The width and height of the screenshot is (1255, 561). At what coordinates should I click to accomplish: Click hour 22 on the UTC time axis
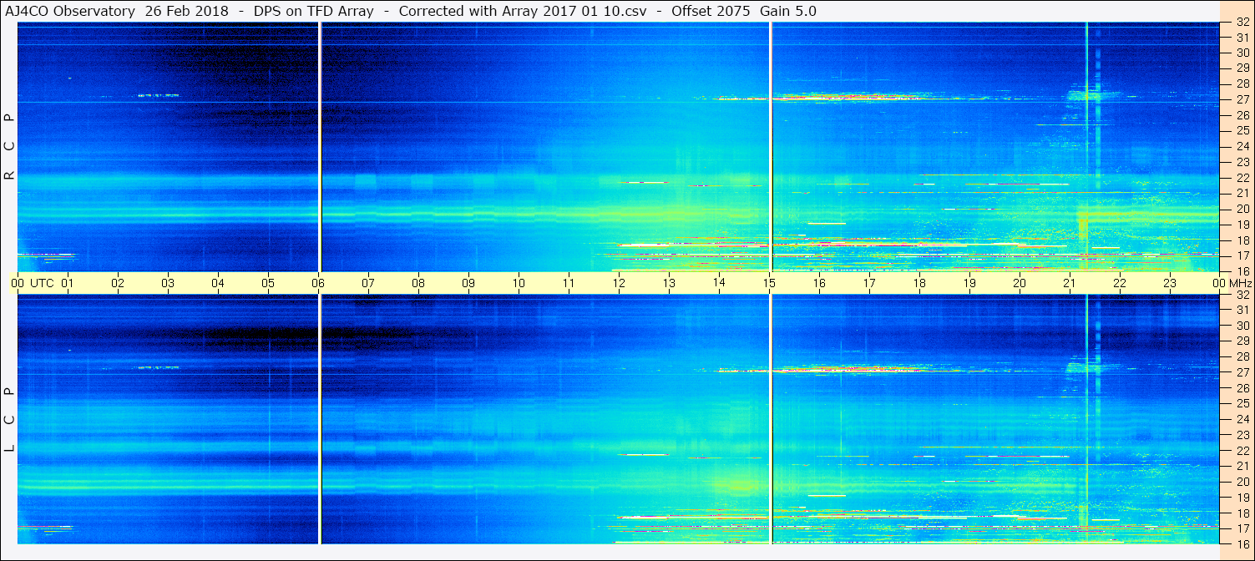1120,283
